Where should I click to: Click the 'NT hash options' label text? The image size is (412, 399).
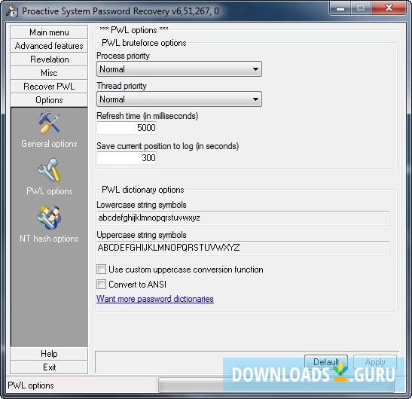[49, 239]
